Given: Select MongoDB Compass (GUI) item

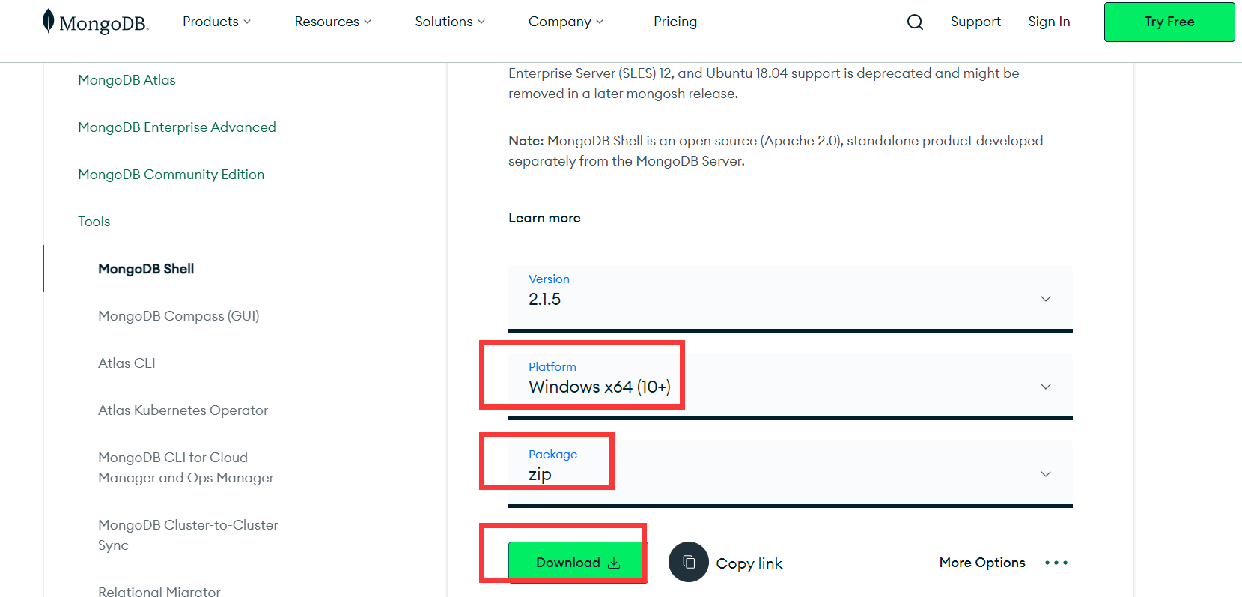Looking at the screenshot, I should click(x=179, y=316).
